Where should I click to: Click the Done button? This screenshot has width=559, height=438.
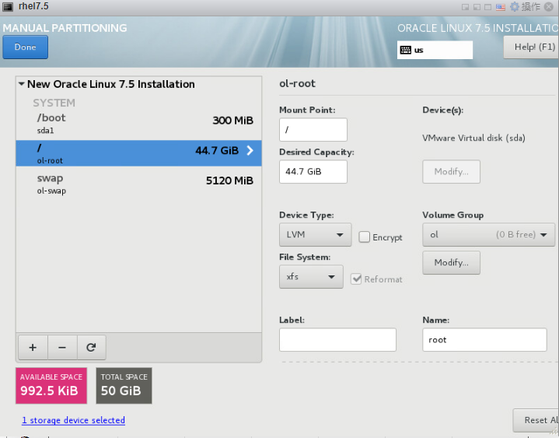[x=26, y=47]
